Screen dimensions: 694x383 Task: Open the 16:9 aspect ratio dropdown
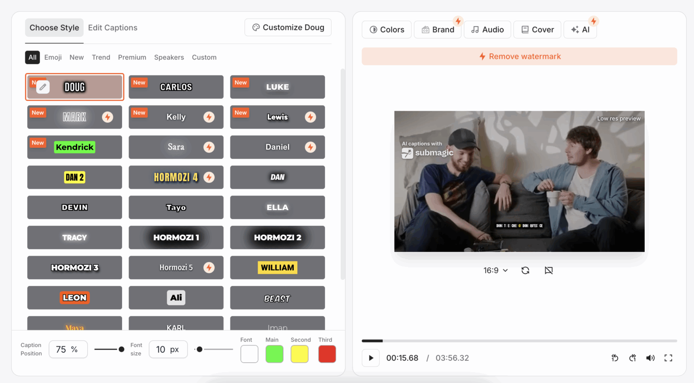[496, 271]
